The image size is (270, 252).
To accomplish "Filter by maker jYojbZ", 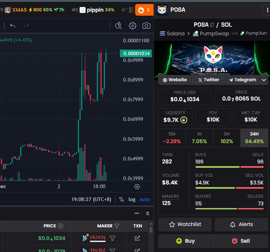I will 113,250.
